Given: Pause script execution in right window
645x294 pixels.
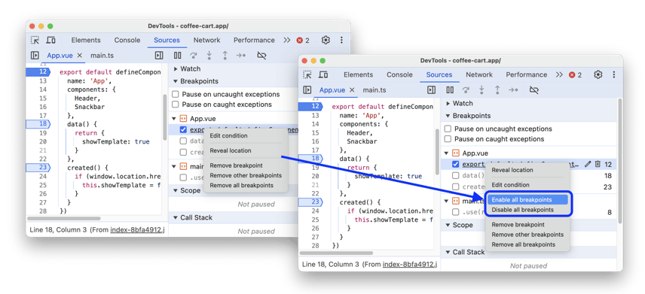Looking at the screenshot, I should 450,90.
